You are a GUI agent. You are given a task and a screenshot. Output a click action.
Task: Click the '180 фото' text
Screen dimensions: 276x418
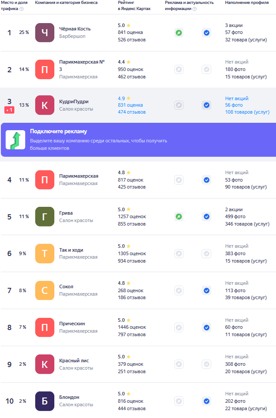tap(235, 69)
